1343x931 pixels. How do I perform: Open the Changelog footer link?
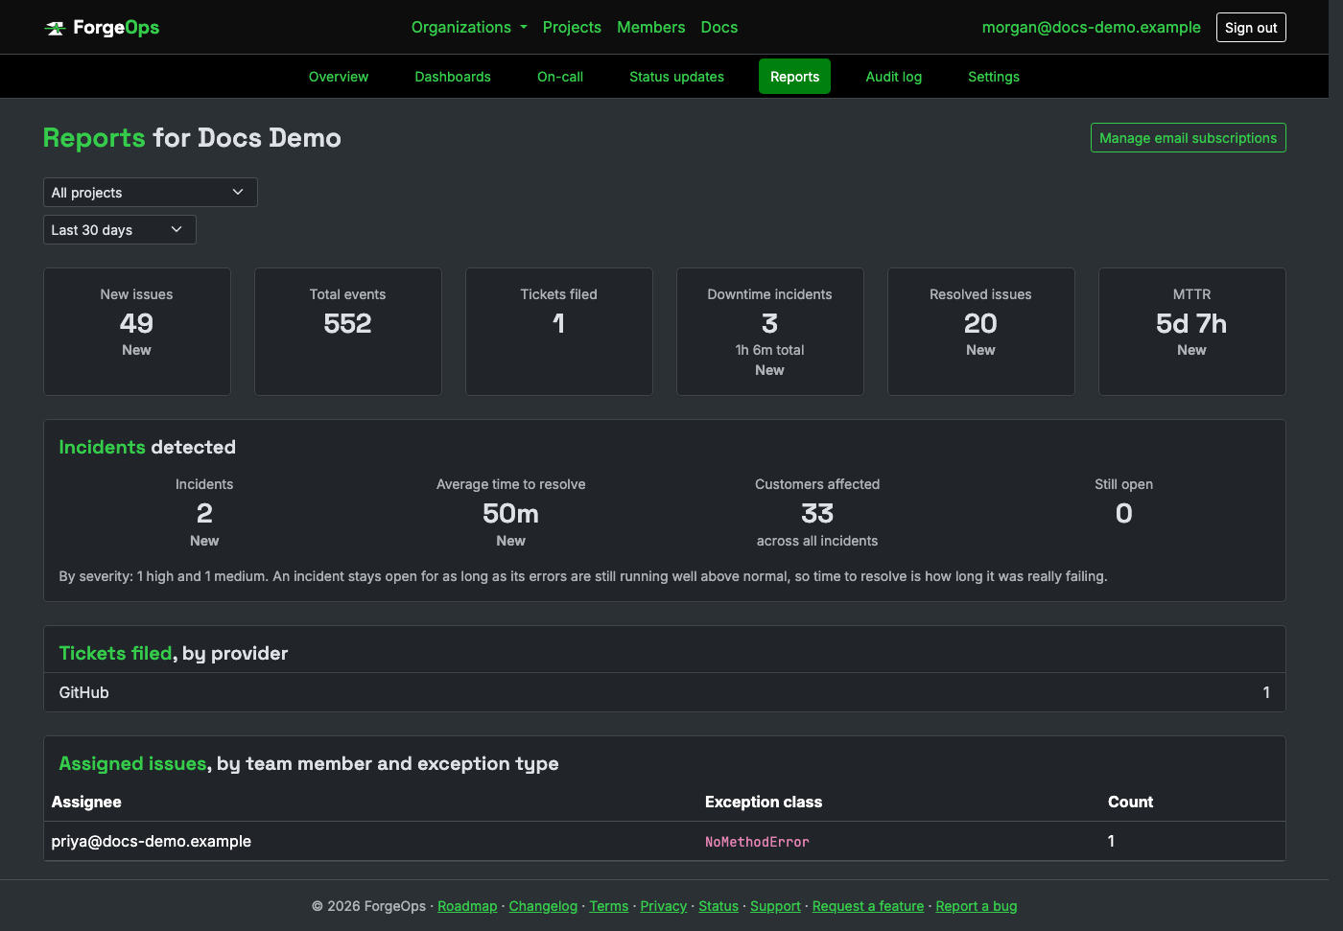[x=543, y=906]
